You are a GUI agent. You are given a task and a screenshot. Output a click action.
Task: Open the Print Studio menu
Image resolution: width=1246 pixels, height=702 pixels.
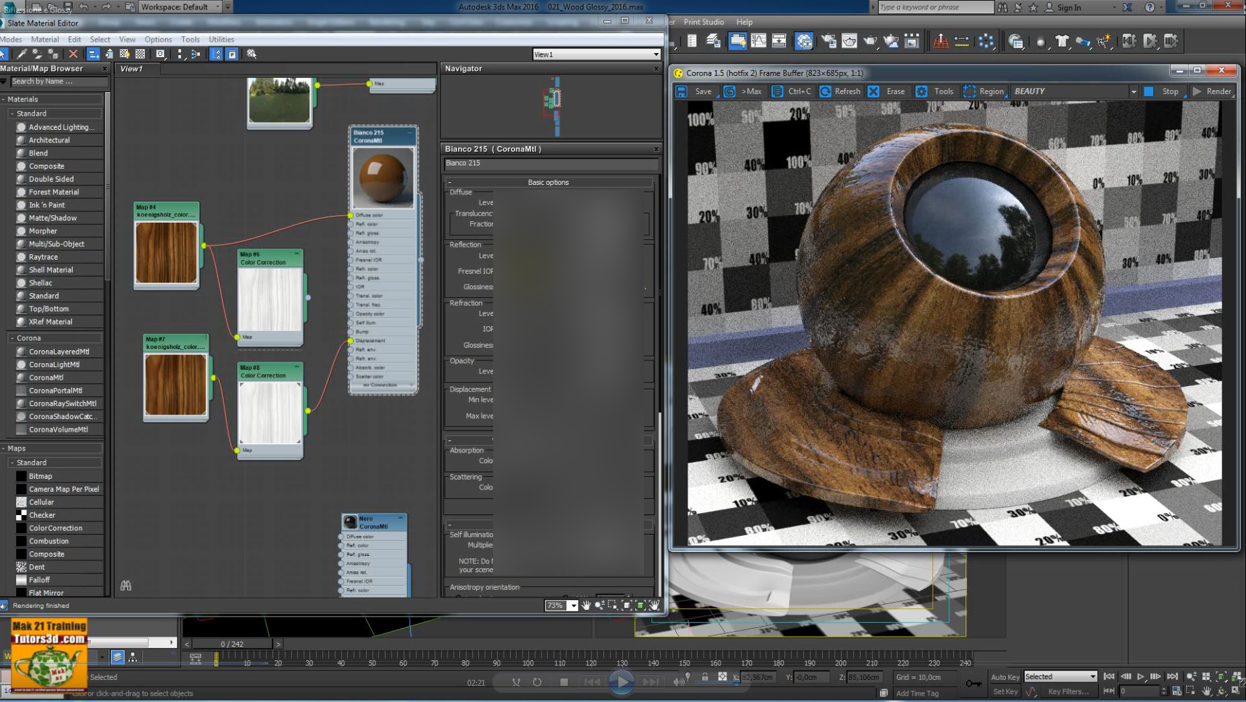click(x=704, y=22)
